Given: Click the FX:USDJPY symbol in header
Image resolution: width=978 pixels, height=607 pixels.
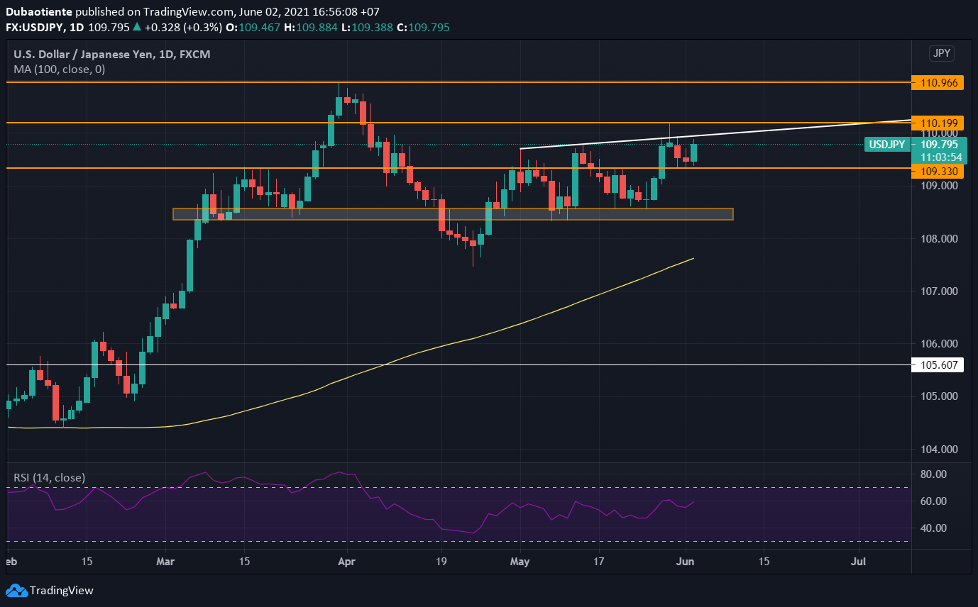Looking at the screenshot, I should (36, 27).
